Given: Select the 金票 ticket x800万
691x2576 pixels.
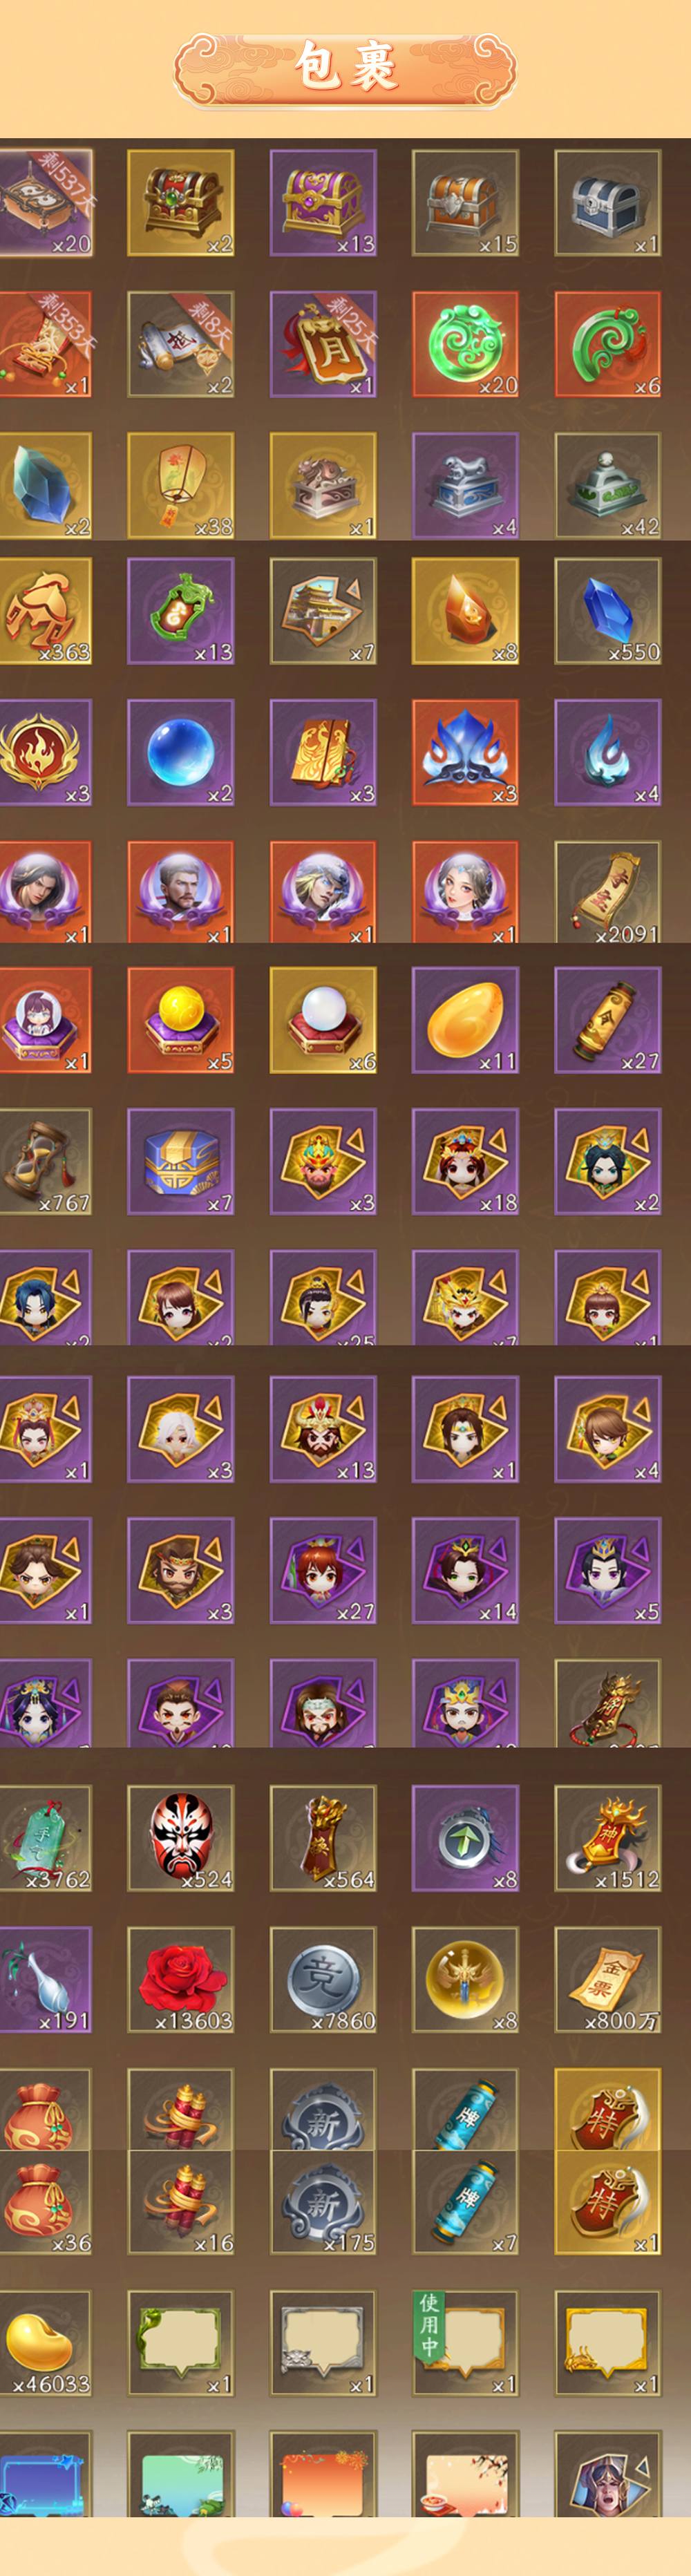Looking at the screenshot, I should click(x=607, y=1979).
